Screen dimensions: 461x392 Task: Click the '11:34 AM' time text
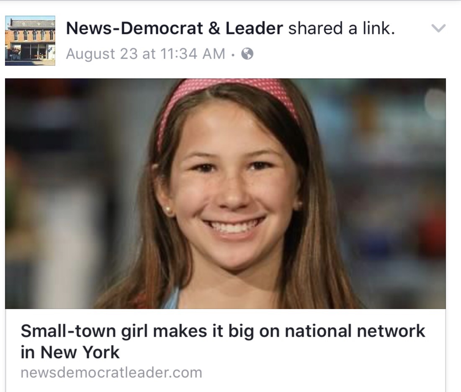193,54
